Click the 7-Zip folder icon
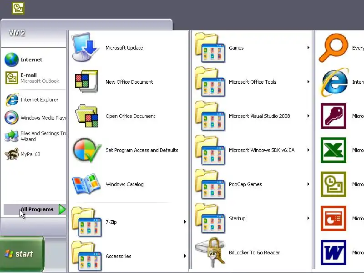Viewport: 364px width, 273px height. pos(86,222)
